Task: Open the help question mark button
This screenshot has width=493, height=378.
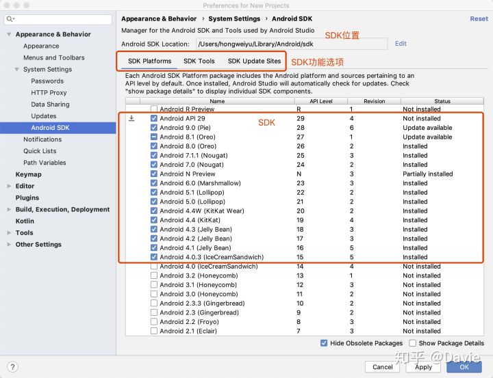Action: coord(12,366)
